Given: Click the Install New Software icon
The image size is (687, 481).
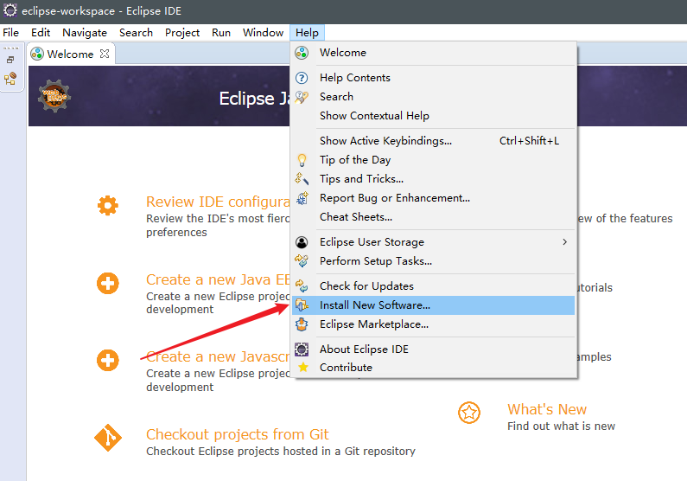Looking at the screenshot, I should 302,305.
